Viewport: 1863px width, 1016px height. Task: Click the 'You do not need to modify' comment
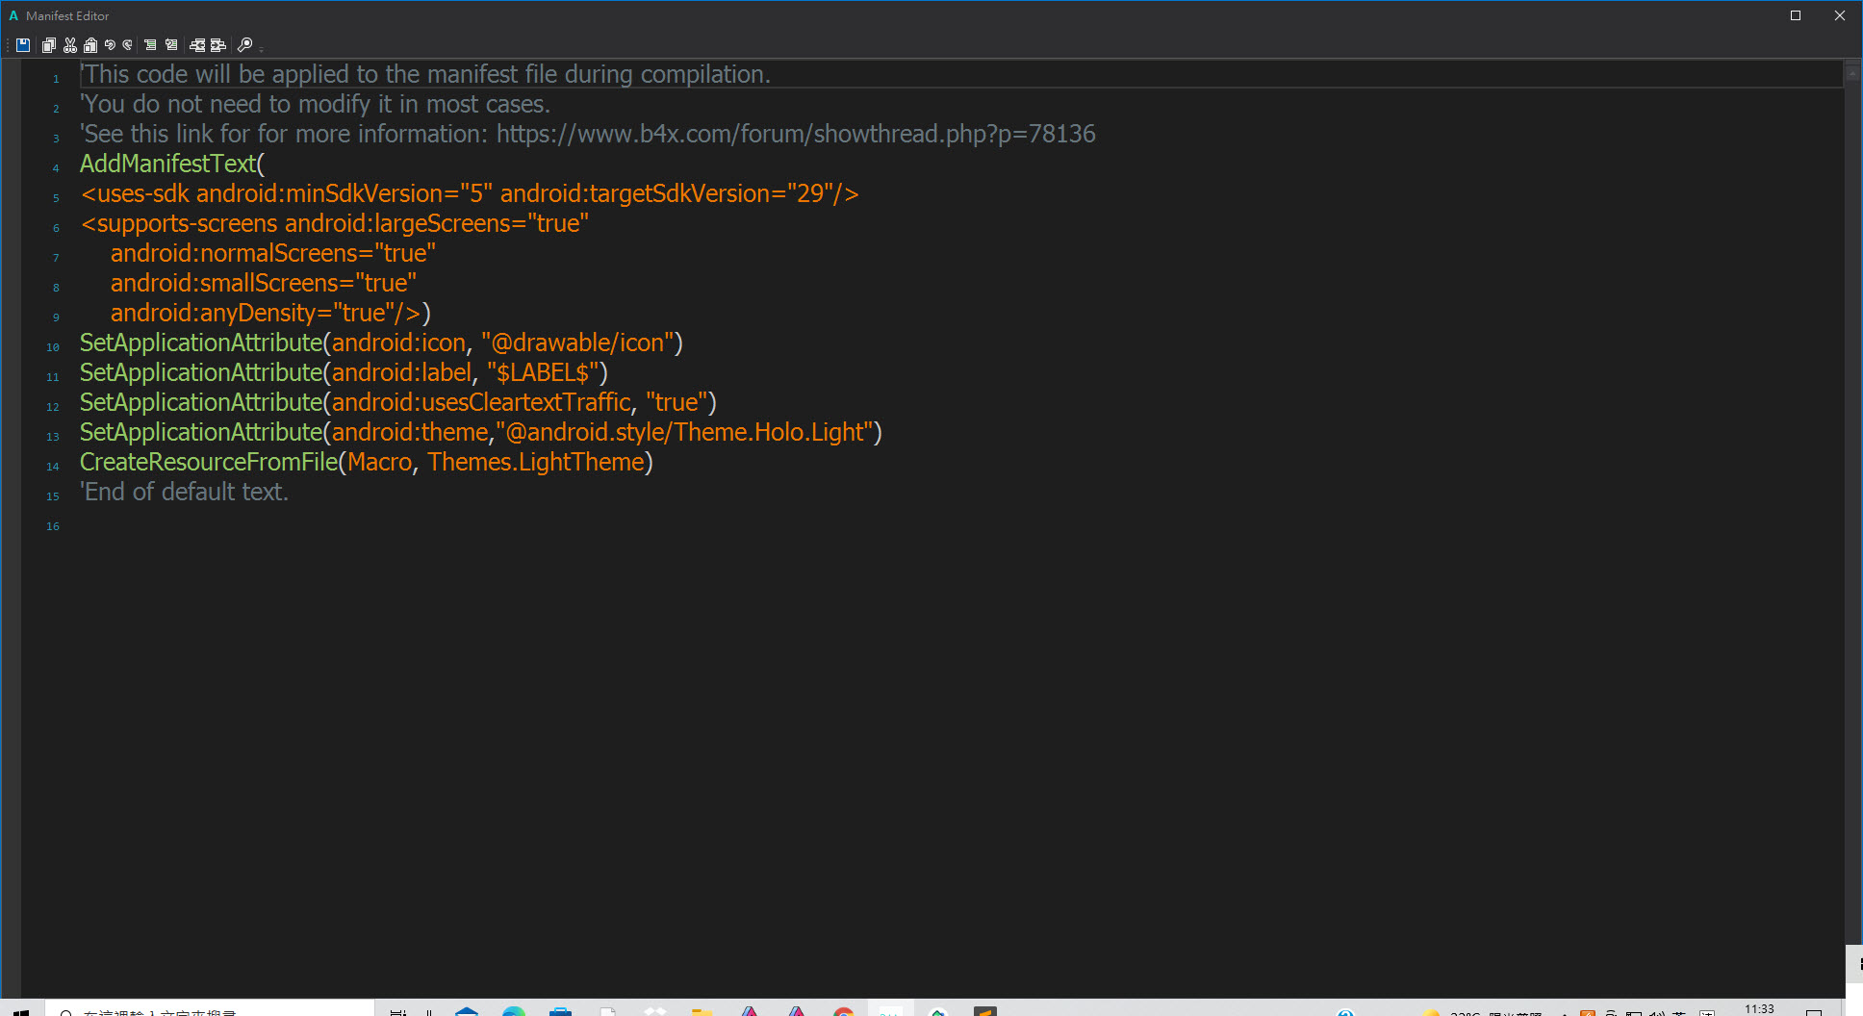click(x=315, y=104)
